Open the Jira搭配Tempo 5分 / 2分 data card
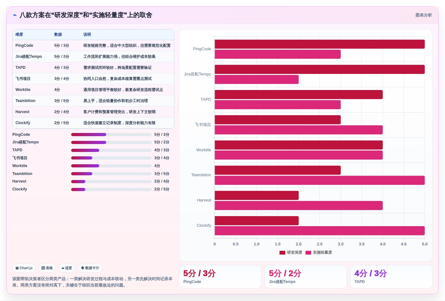The height and width of the screenshot is (301, 445). pyautogui.click(x=306, y=277)
